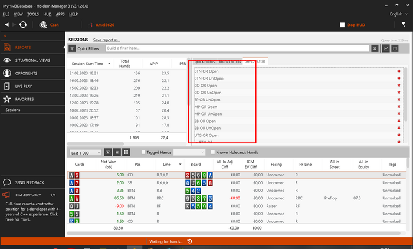Sort by Session Start Time arrow
This screenshot has width=413, height=249.
(109, 64)
